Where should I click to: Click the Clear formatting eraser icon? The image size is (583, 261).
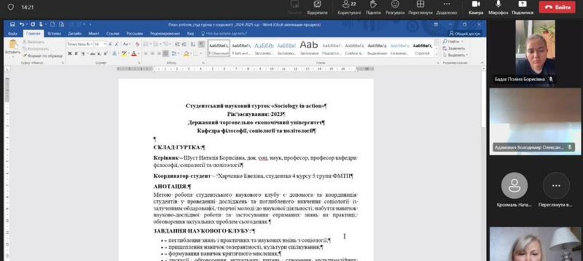coord(137,44)
